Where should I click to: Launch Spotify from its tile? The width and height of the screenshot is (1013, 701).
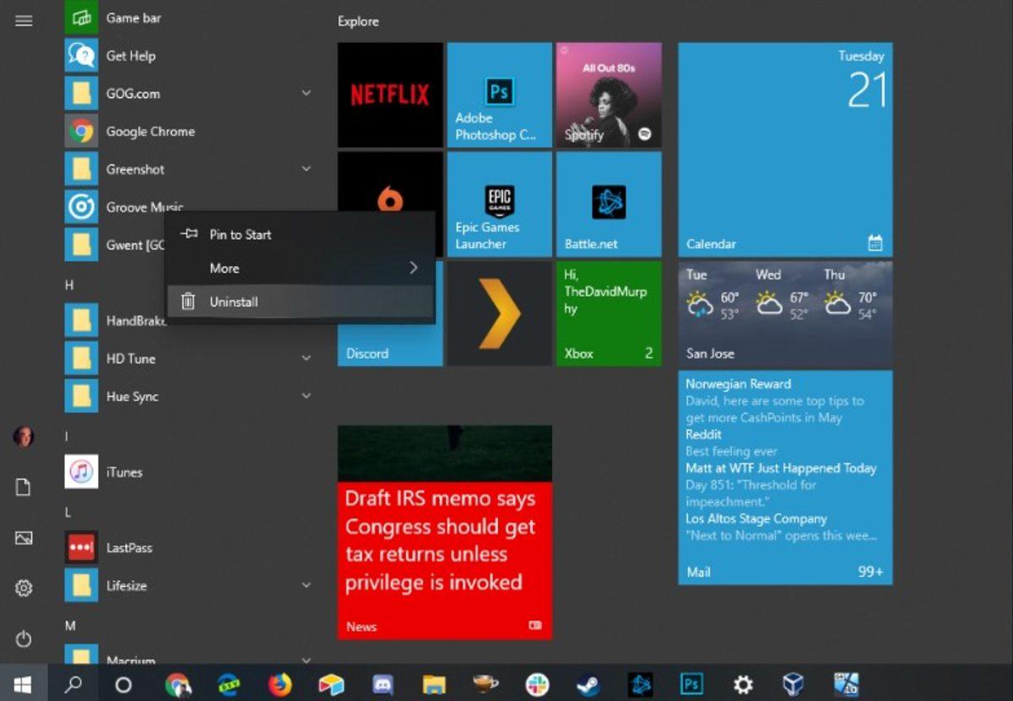[x=608, y=95]
